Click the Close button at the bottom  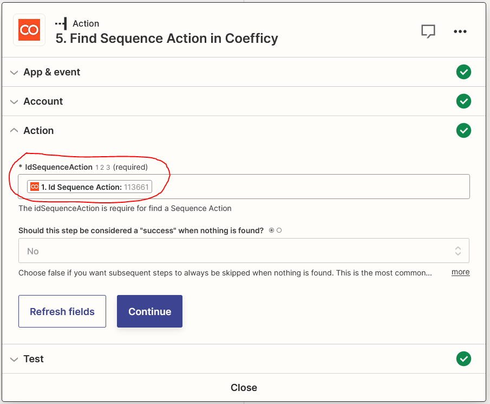244,388
